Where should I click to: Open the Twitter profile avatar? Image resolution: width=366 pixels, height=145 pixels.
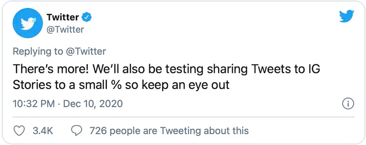(x=27, y=23)
